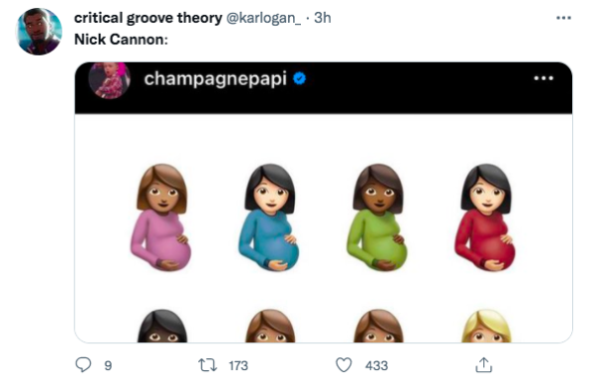This screenshot has height=387, width=589.
Task: Select the pregnant emoji in blue shirt
Action: point(269,217)
